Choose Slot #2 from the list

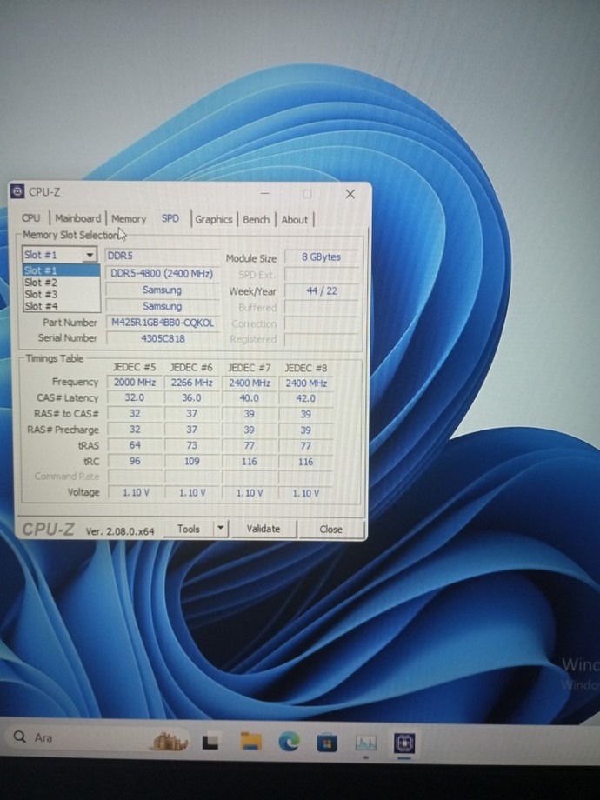click(61, 282)
